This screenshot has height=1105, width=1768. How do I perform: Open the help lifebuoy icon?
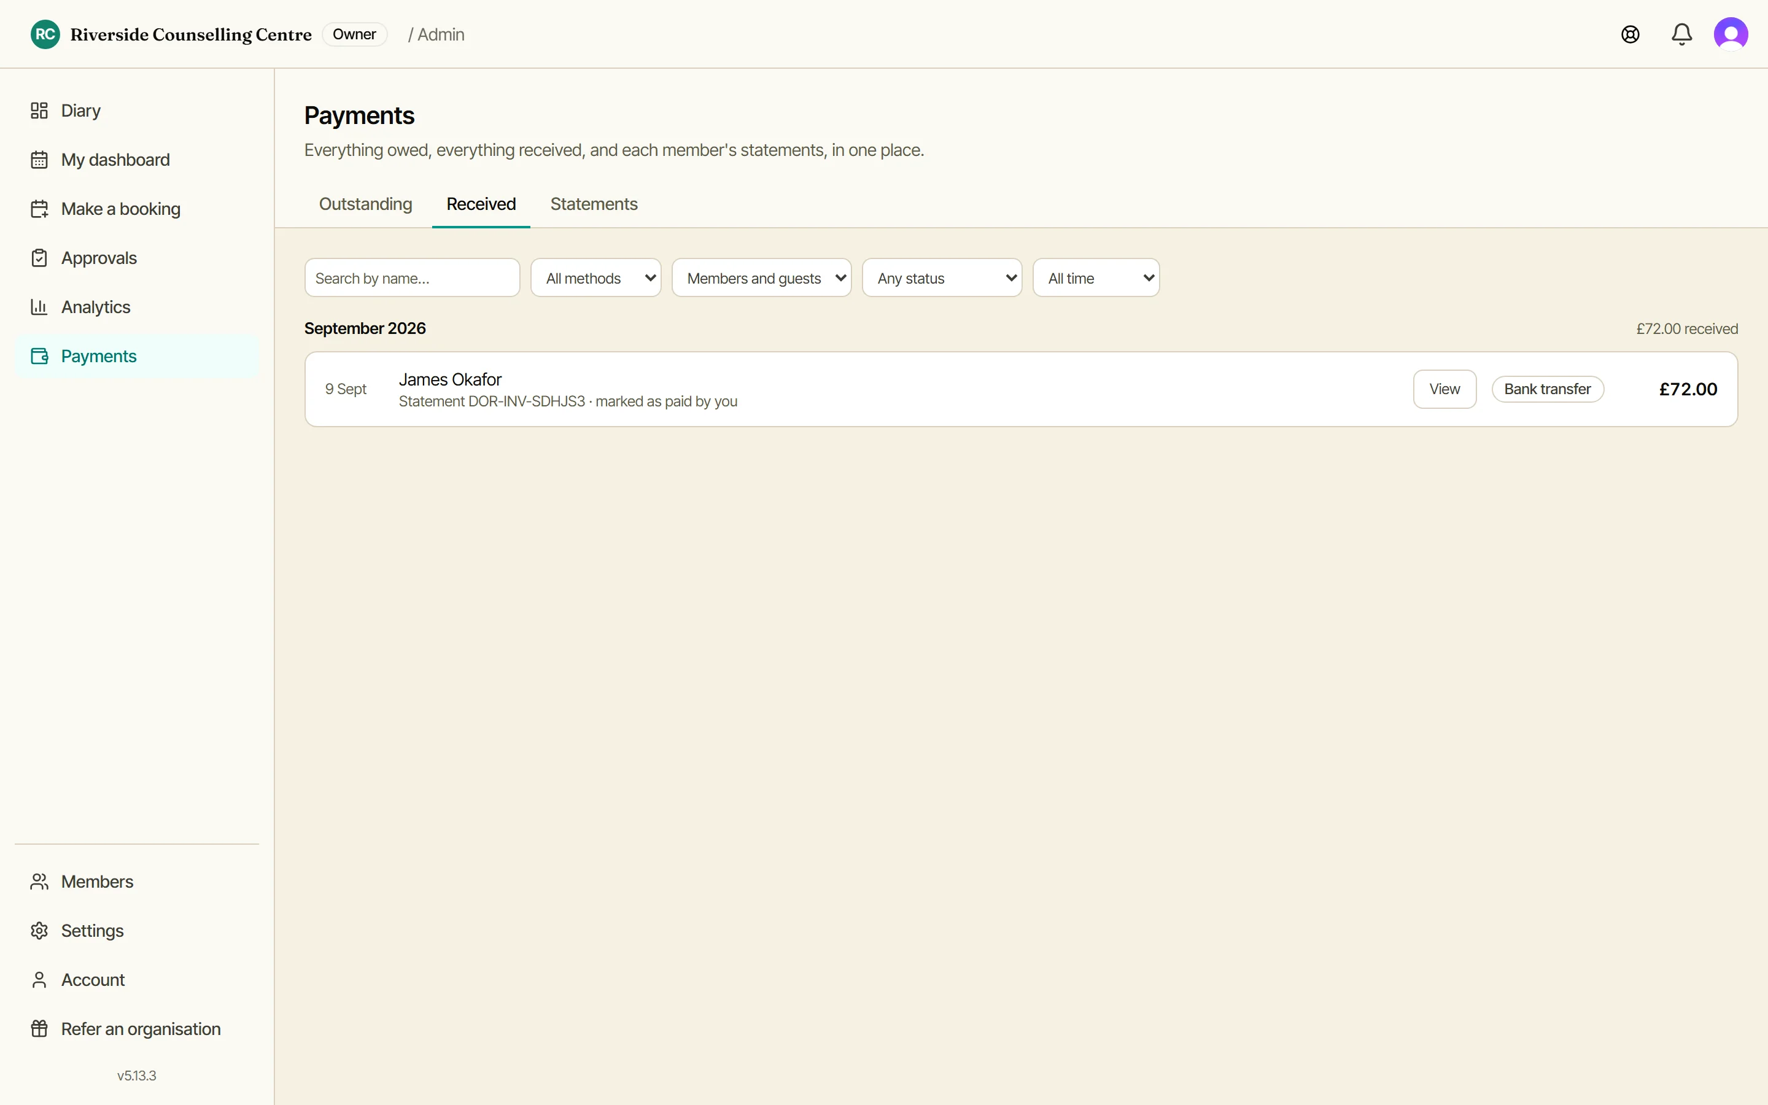[x=1630, y=34]
